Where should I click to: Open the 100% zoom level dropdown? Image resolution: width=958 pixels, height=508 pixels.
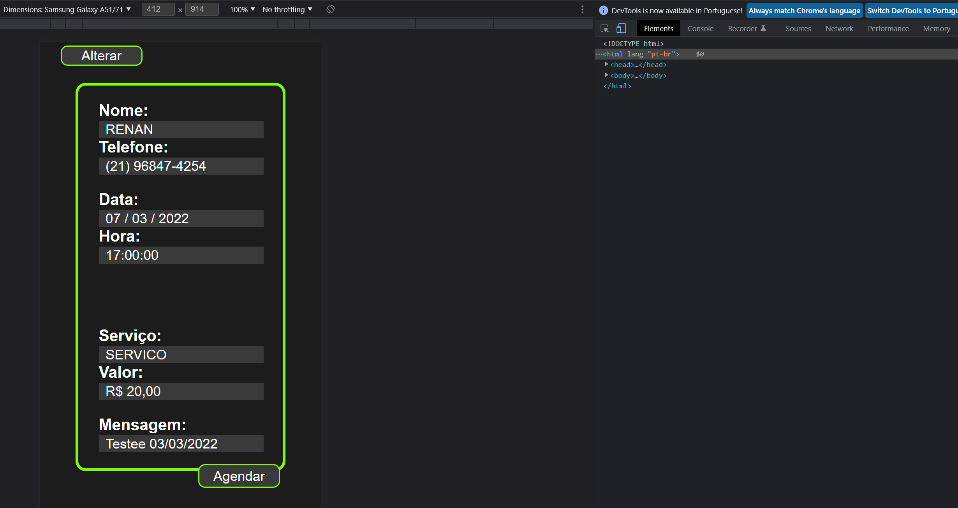click(x=241, y=9)
